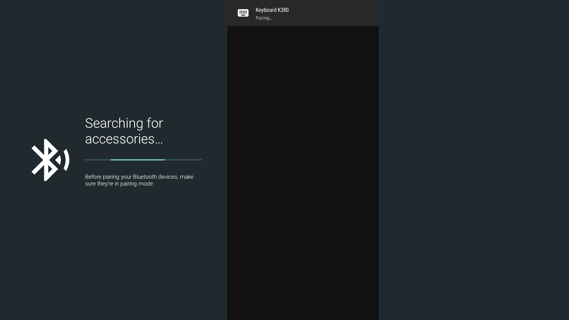Click the searching progress bar
Viewport: 569px width, 320px height.
coord(143,160)
